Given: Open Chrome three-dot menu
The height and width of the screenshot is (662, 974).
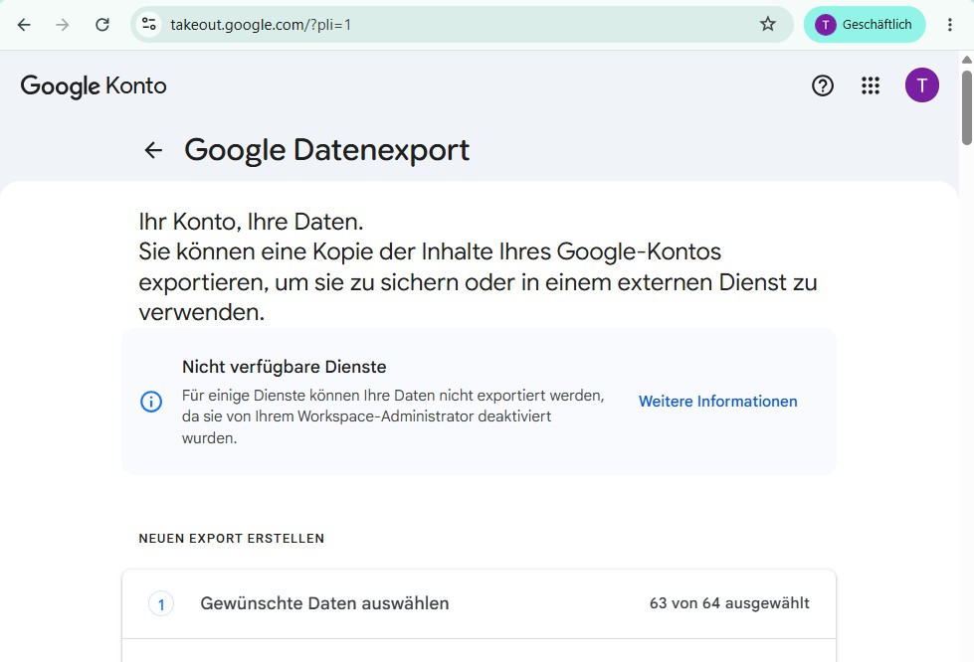Looking at the screenshot, I should pos(950,25).
